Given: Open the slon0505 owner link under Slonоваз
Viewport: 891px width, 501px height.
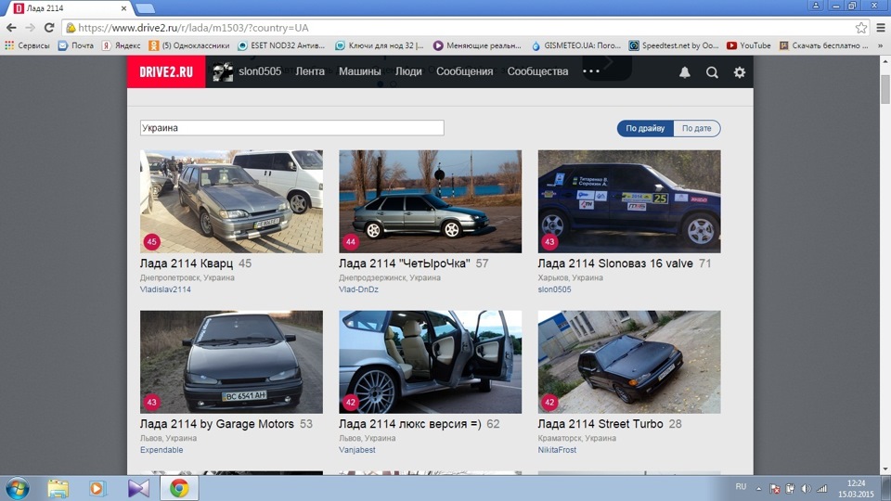Looking at the screenshot, I should [555, 289].
